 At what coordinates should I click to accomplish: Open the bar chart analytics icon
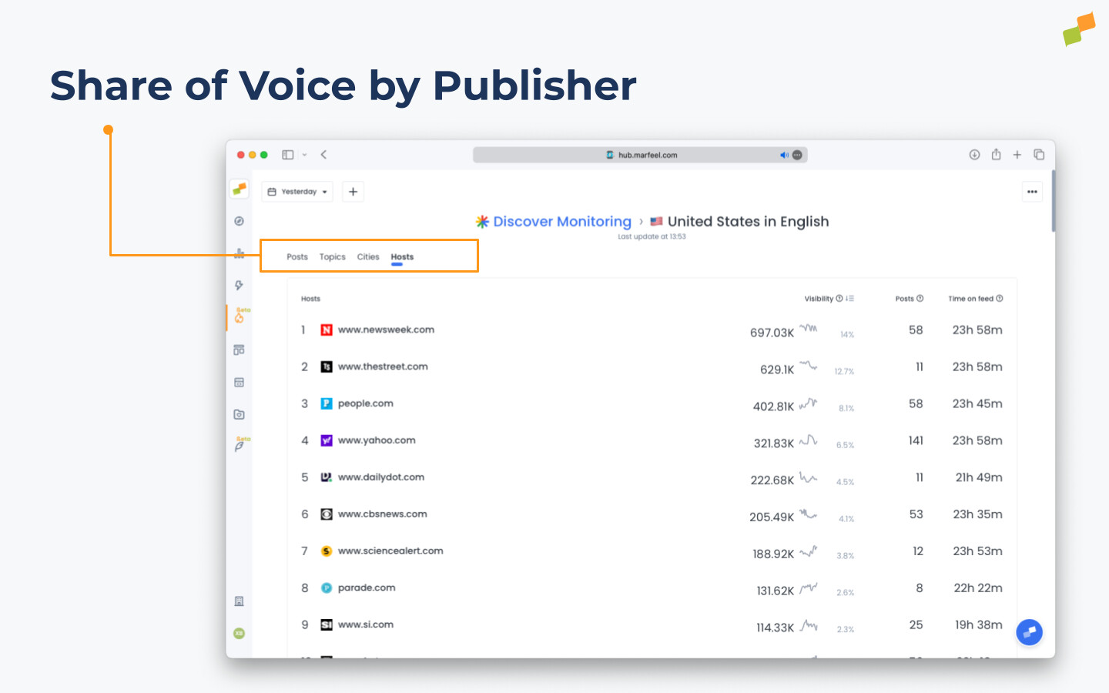click(x=239, y=253)
